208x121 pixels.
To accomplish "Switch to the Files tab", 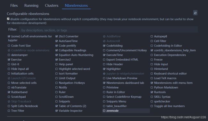I will click(14, 5).
